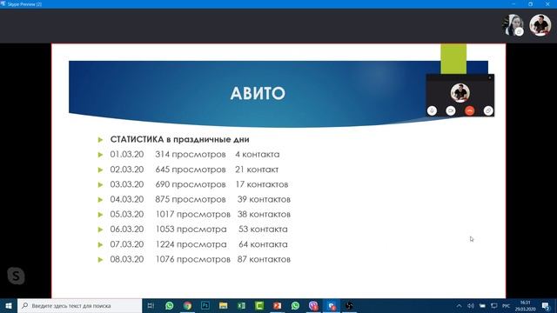Click the text 1053 просмотра
The height and width of the screenshot is (313, 557).
coord(191,230)
